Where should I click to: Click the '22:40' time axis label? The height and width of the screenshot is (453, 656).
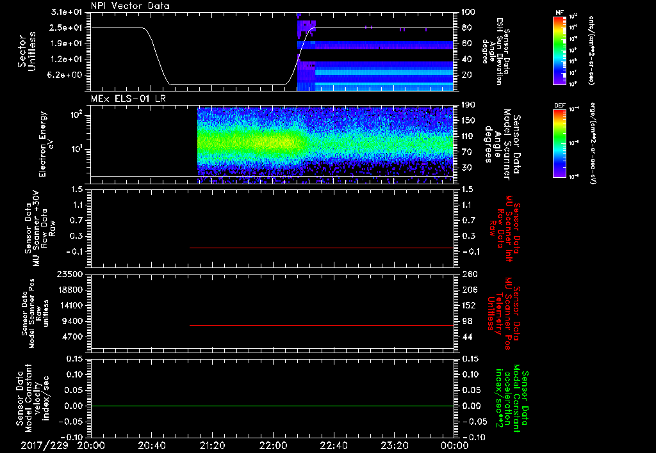[333, 446]
